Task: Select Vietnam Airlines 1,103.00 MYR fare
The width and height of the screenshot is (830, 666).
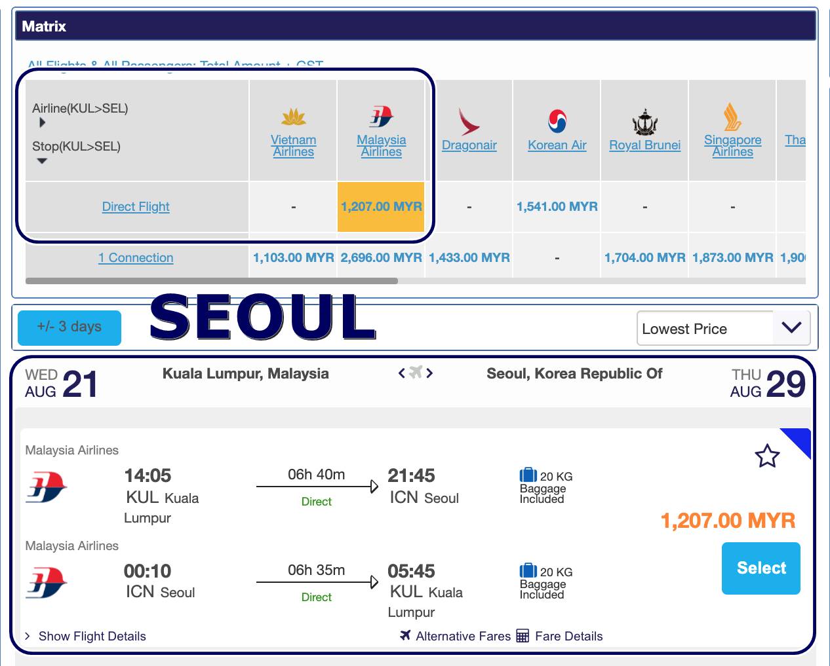Action: (x=294, y=258)
